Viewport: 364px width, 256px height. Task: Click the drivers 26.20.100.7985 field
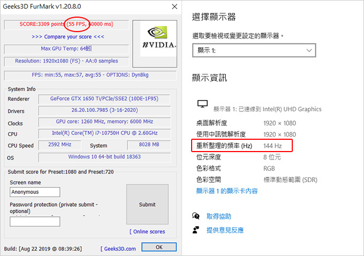pyautogui.click(x=104, y=110)
